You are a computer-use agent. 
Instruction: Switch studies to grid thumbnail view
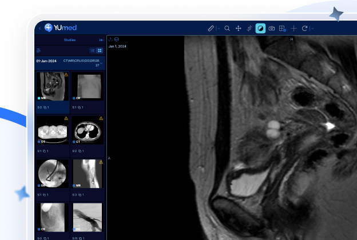point(100,50)
